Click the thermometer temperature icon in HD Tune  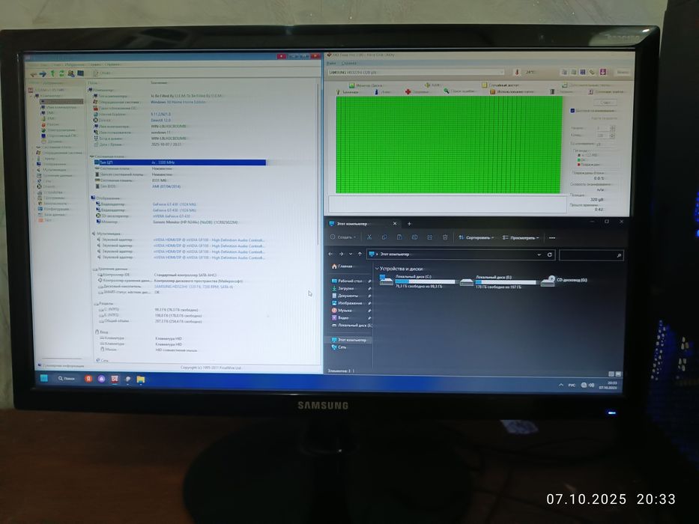pyautogui.click(x=517, y=72)
